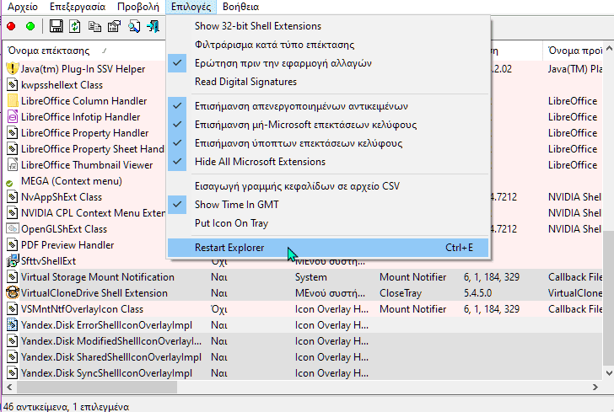614x412 pixels.
Task: Sort by Όνομα επέκτασης column header
Action: pos(84,51)
